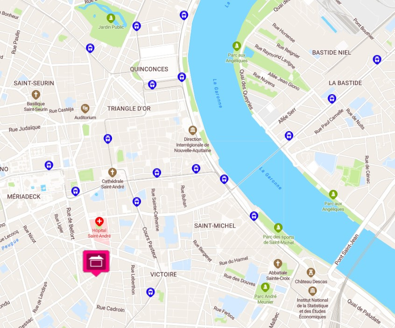Click the Pont Saint-Jean bridge label
395x328 pixels.
pos(347,250)
